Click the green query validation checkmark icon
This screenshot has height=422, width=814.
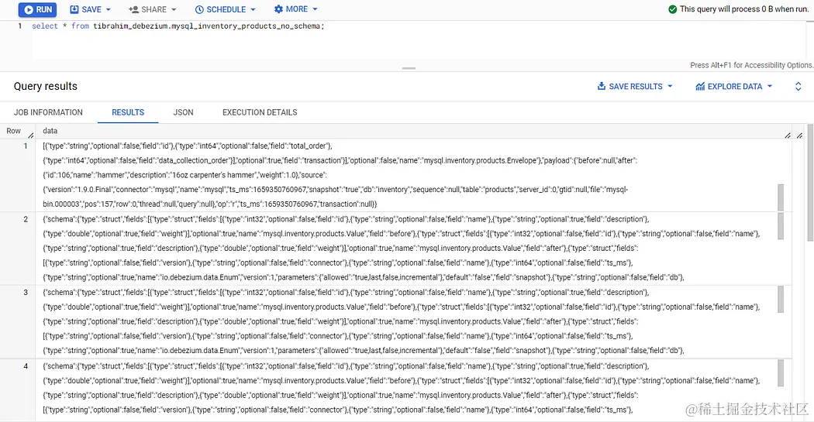(x=673, y=9)
